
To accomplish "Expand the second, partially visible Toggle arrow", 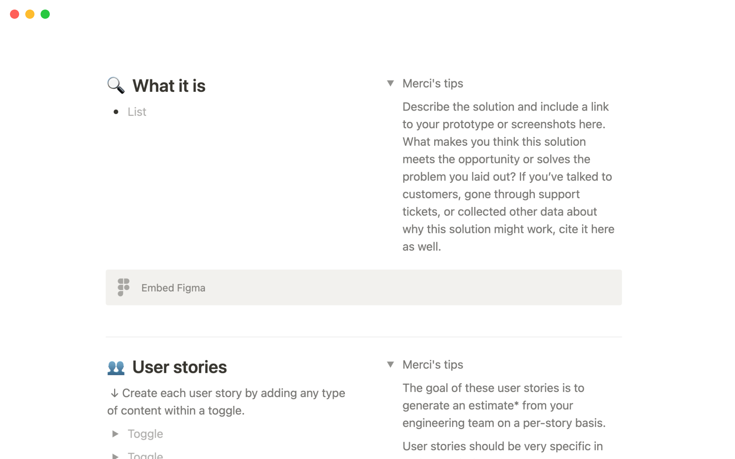I will [115, 456].
